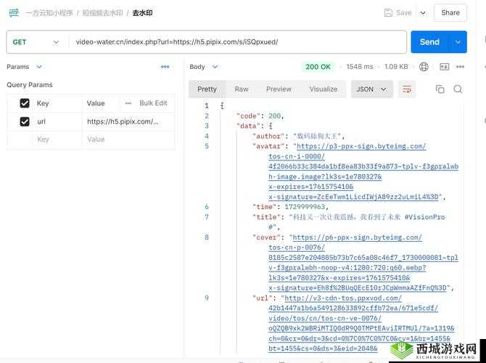The image size is (486, 363).
Task: Click the 1.09 KB response size
Action: click(x=396, y=67)
